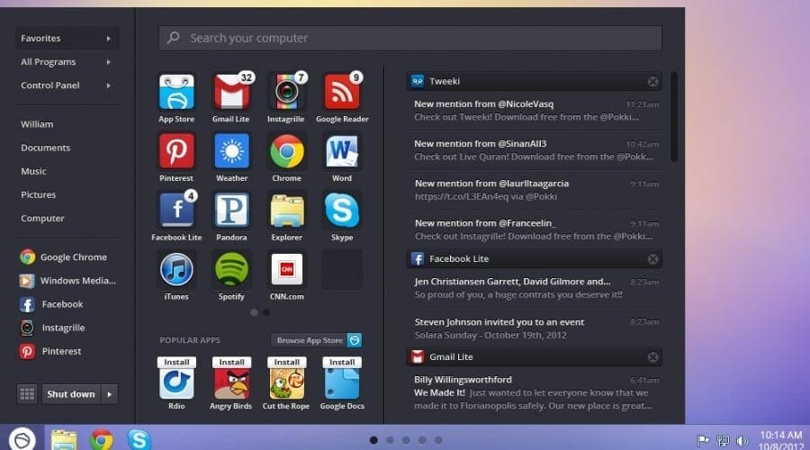This screenshot has height=450, width=810.
Task: Open Pictures from the left menu
Action: [x=38, y=194]
